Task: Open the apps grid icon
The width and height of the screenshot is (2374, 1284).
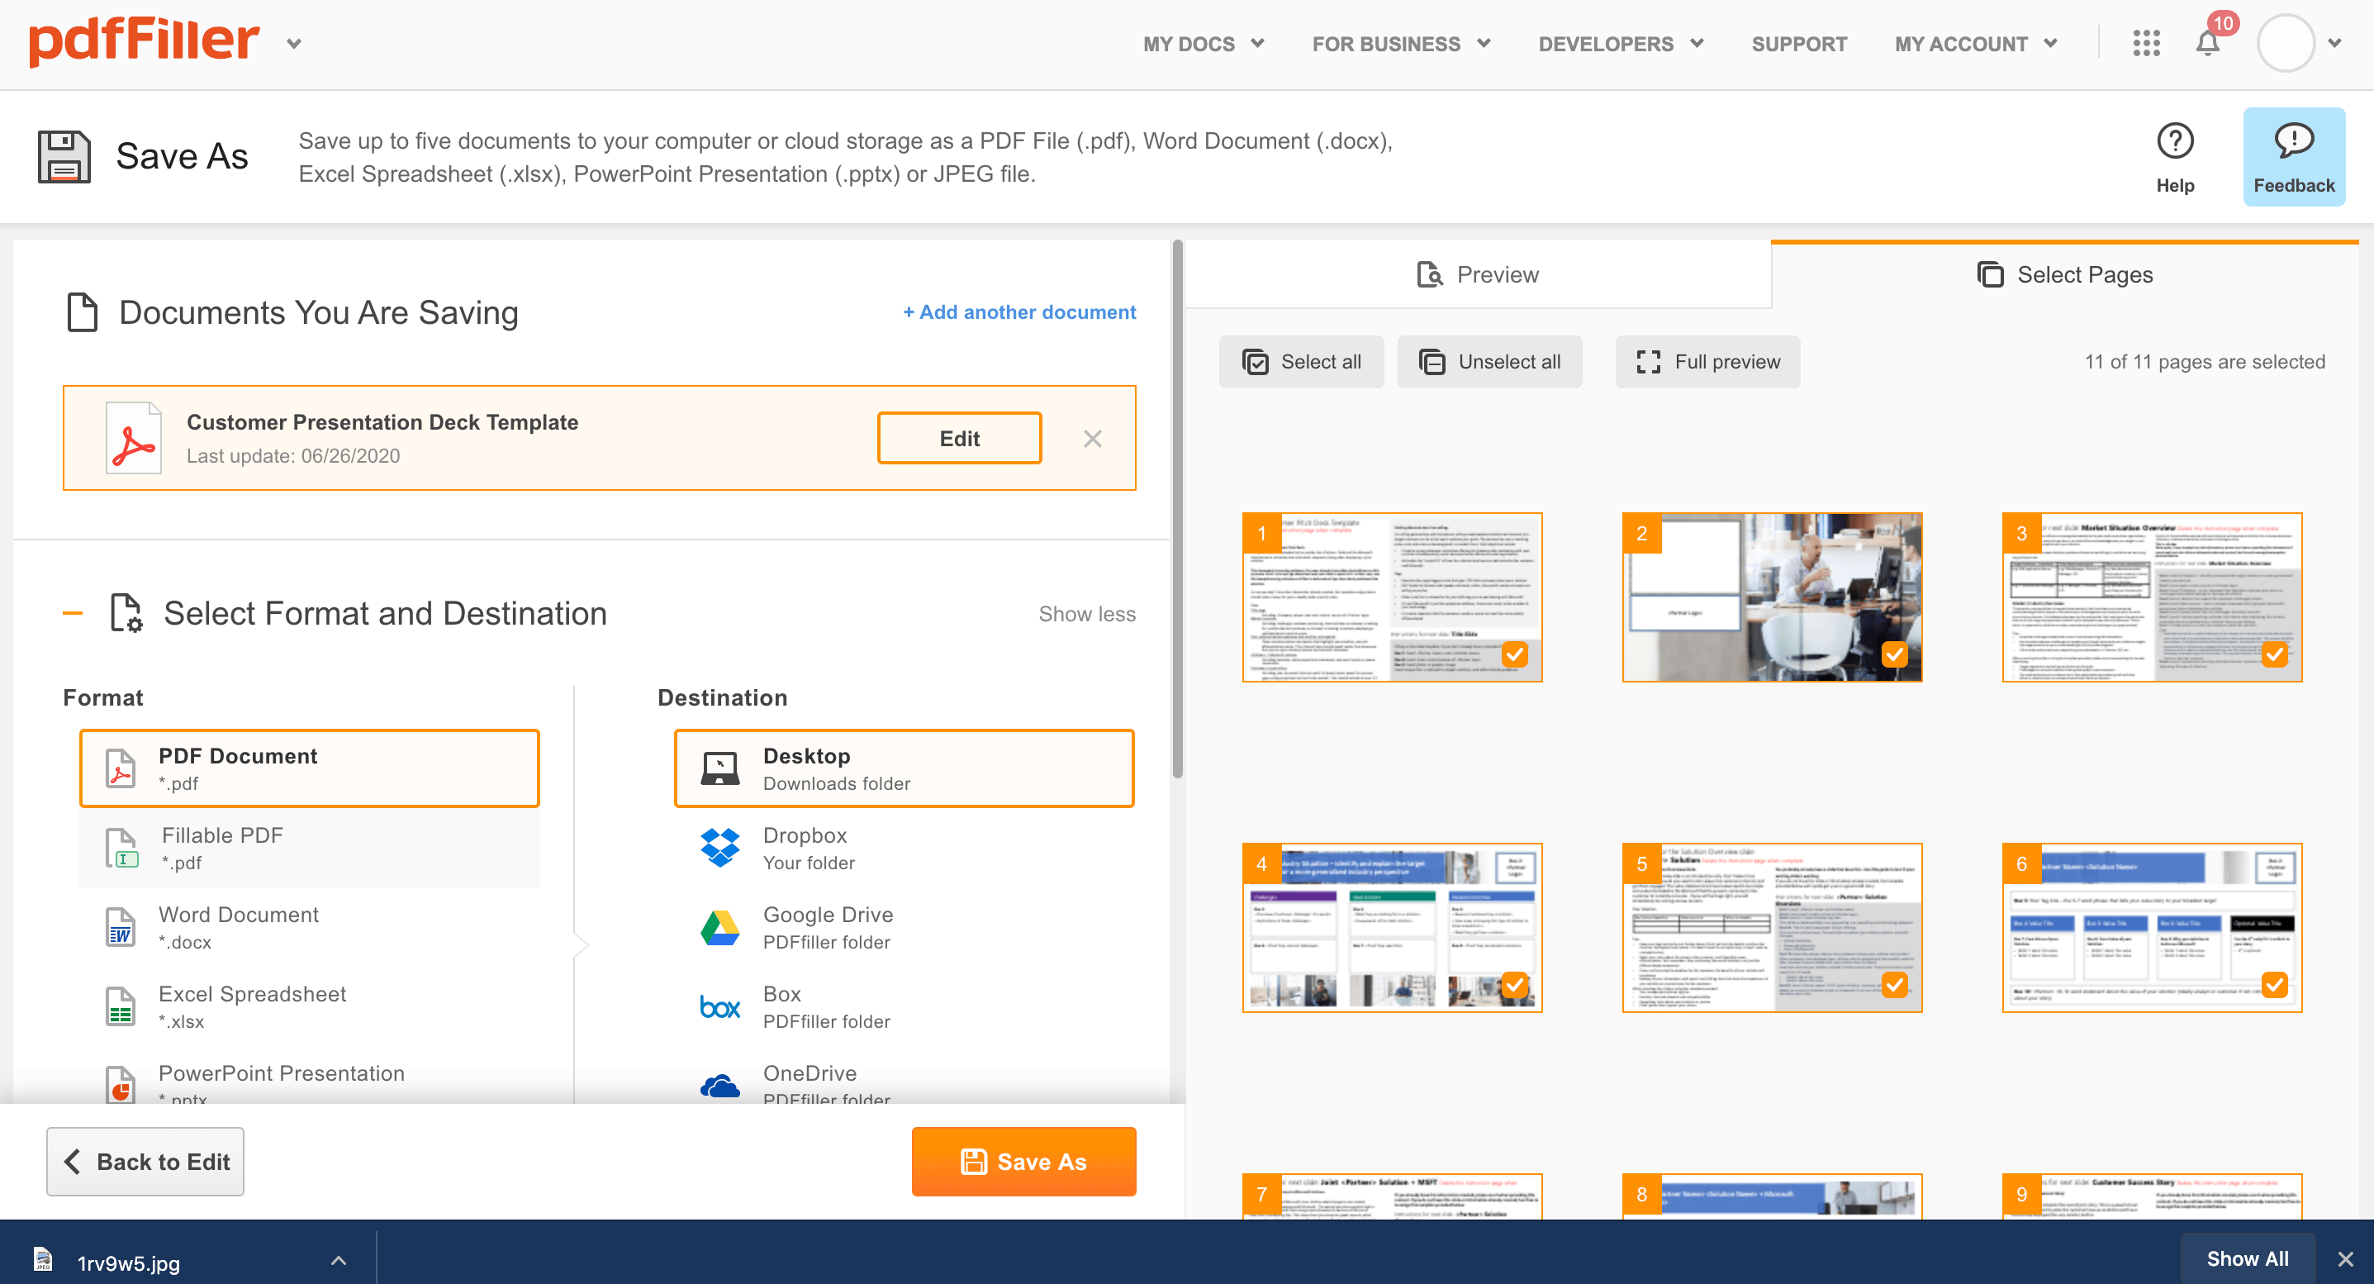Action: click(2146, 43)
